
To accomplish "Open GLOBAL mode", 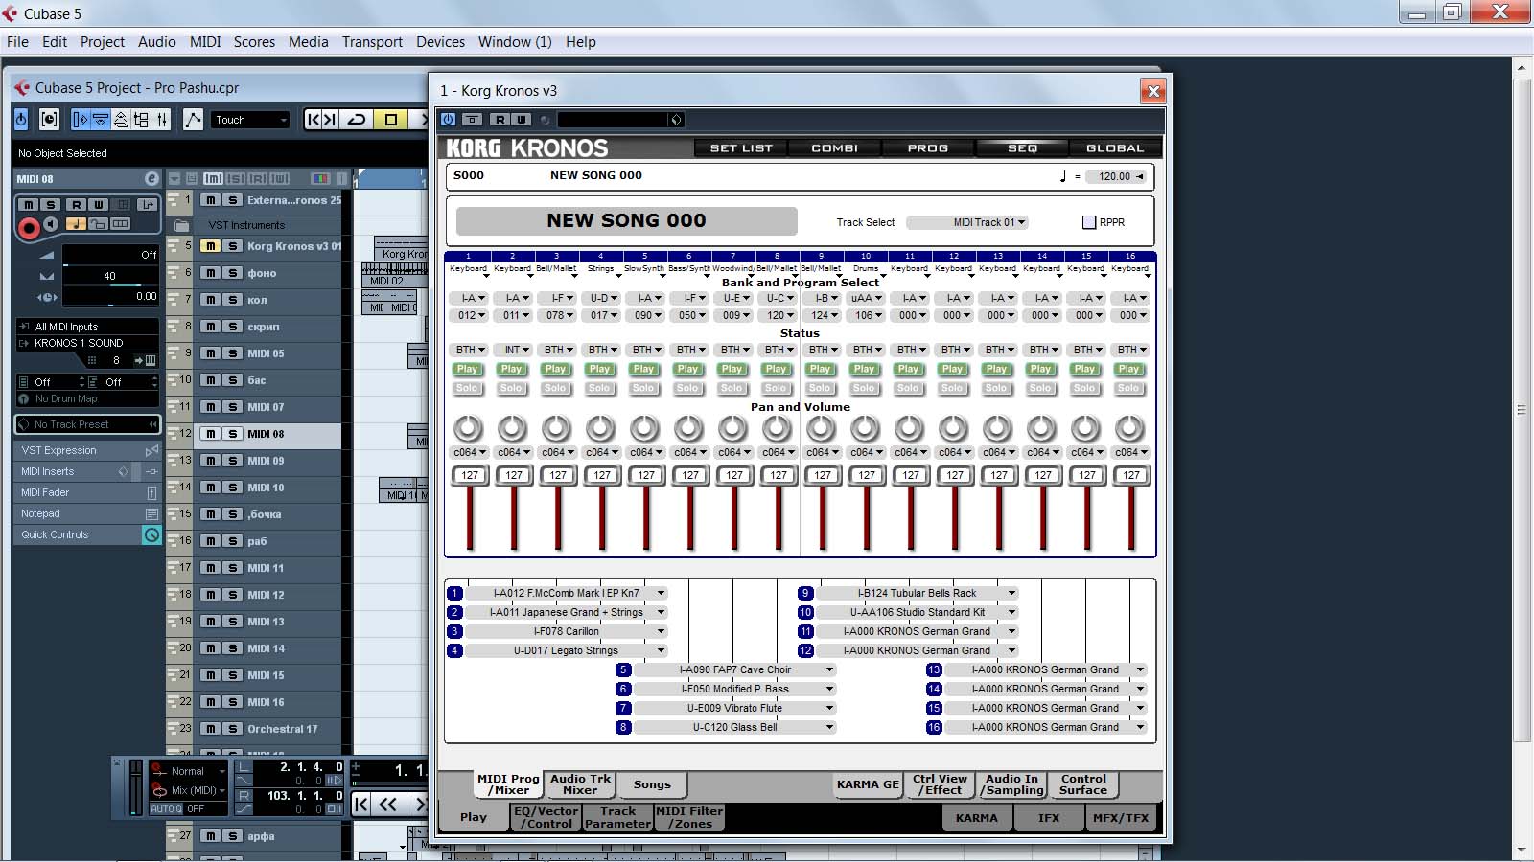I will [1115, 148].
